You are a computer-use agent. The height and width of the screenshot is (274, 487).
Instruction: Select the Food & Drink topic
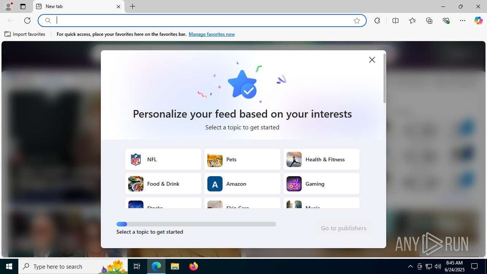[x=163, y=184]
